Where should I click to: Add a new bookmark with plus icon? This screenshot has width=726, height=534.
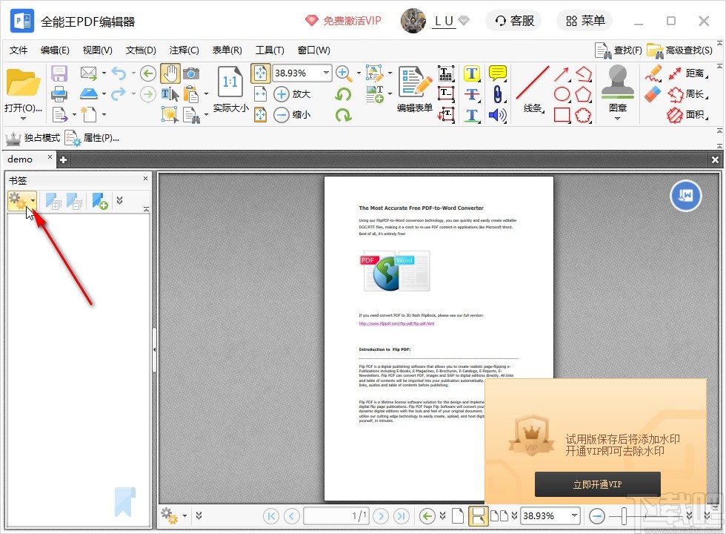pos(99,201)
